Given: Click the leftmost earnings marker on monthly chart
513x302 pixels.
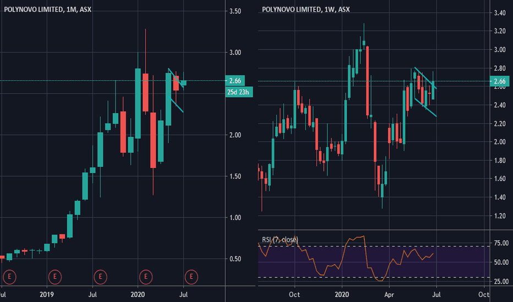Looking at the screenshot, I should 9,277.
